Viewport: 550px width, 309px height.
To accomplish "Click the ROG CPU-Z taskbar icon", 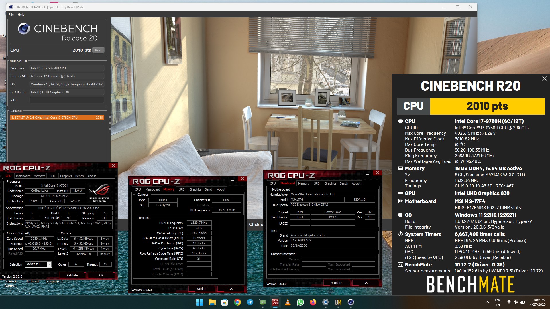I will pyautogui.click(x=275, y=302).
